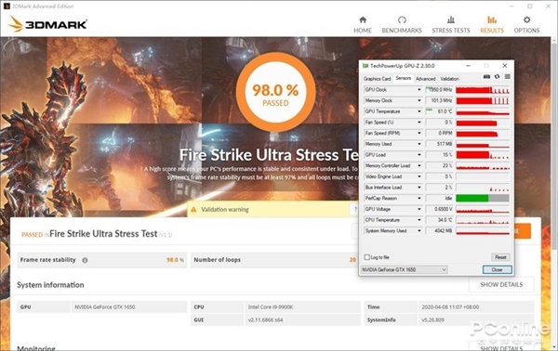
Task: Switch to the Graphics Card tab
Action: pos(377,79)
